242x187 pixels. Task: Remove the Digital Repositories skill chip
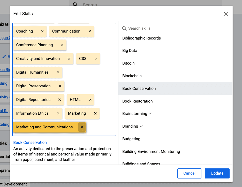tap(60, 100)
